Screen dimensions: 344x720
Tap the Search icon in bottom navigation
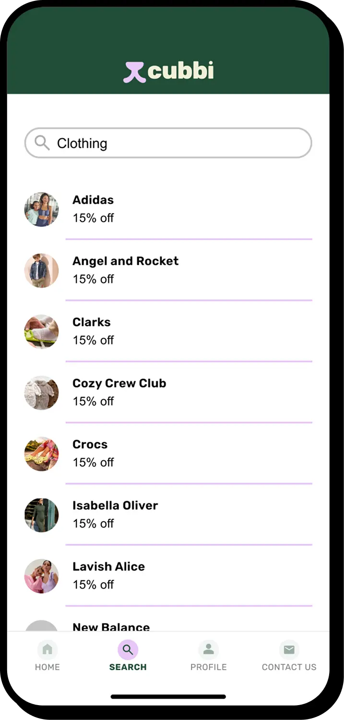128,650
